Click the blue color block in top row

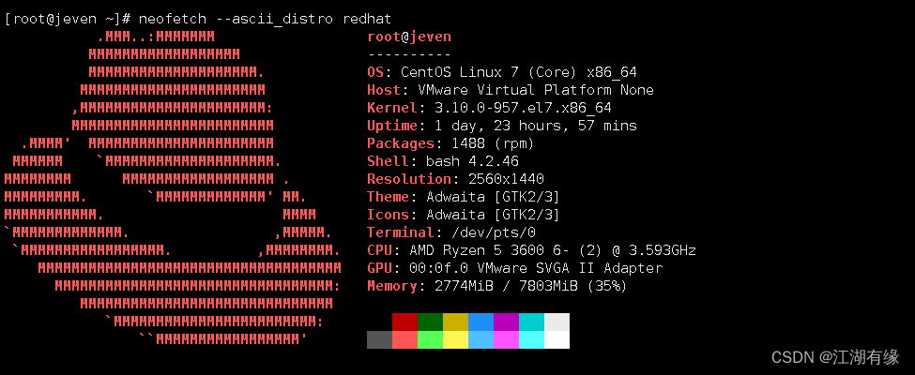point(480,322)
